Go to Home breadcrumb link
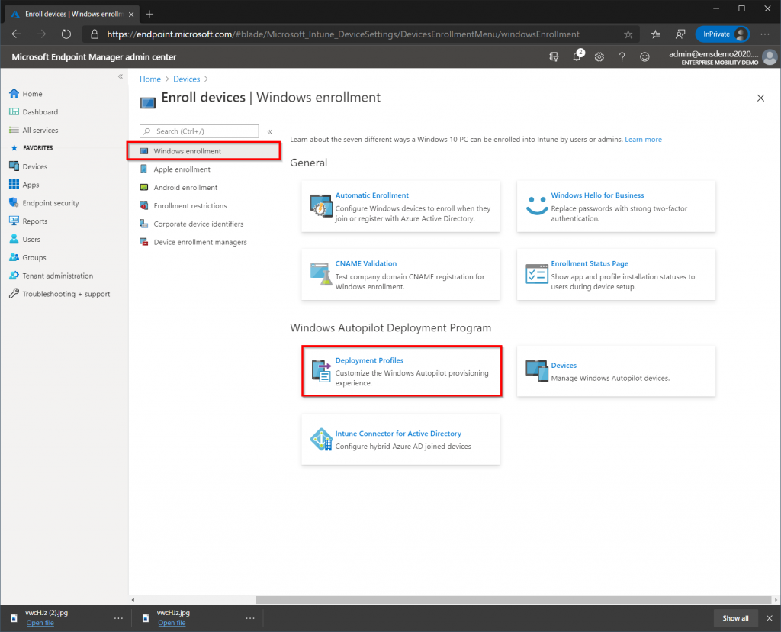The image size is (781, 632). point(150,79)
